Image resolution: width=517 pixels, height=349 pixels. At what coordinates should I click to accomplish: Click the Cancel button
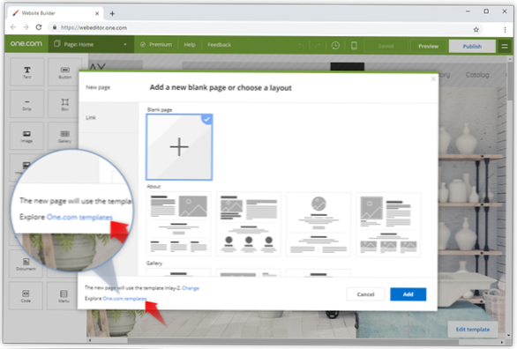[x=365, y=294]
